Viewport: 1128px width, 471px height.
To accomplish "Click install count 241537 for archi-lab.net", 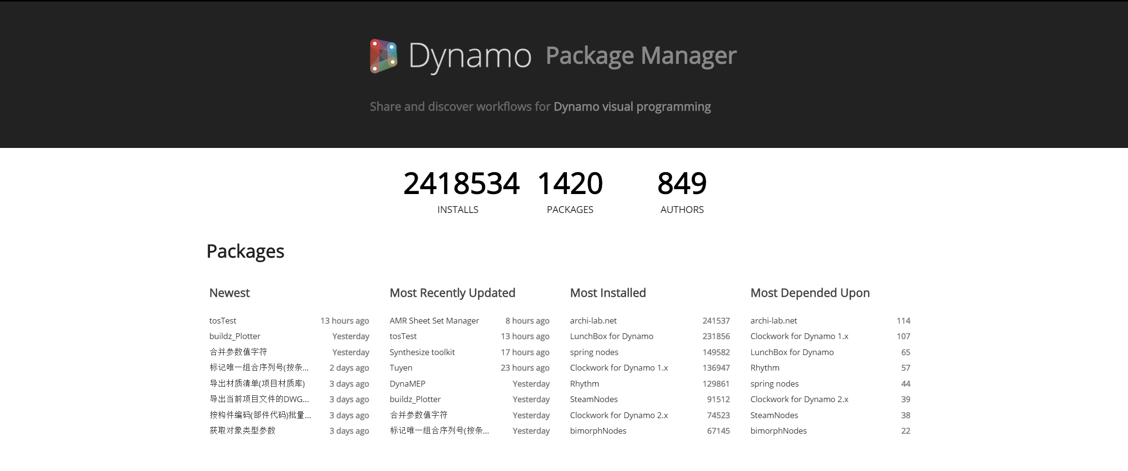I will point(716,321).
